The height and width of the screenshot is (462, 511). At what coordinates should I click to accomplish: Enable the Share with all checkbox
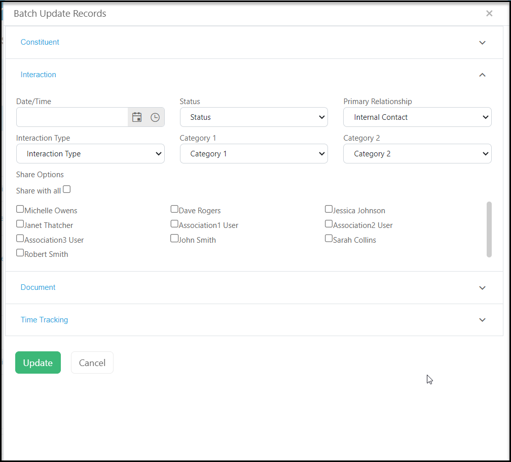point(67,189)
